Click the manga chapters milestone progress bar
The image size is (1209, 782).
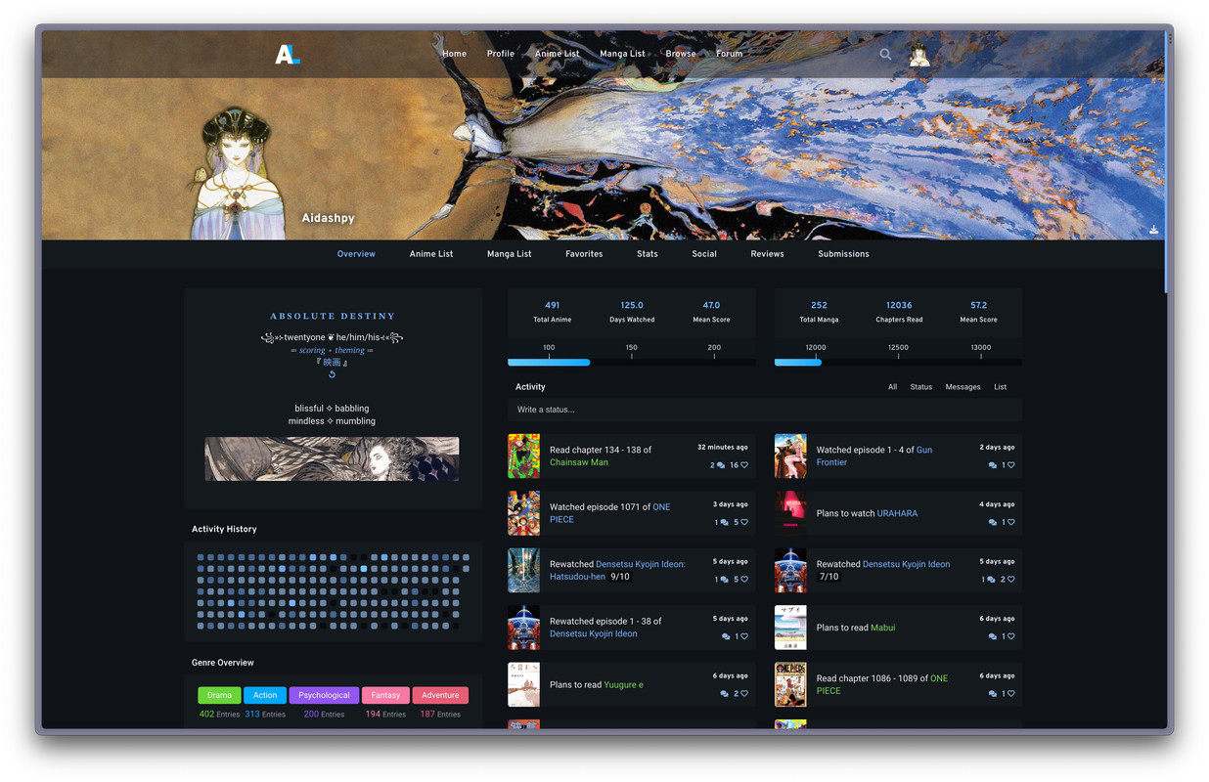898,363
